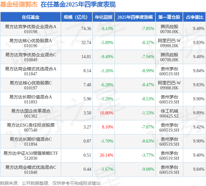Select fund 易方达ESG责任投资股票 007548

pos(31,128)
